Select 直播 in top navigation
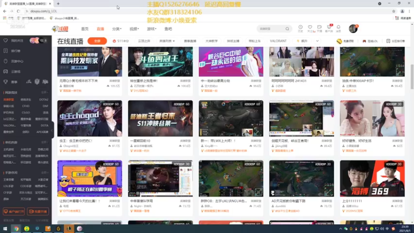The height and width of the screenshot is (233, 414). [100, 29]
